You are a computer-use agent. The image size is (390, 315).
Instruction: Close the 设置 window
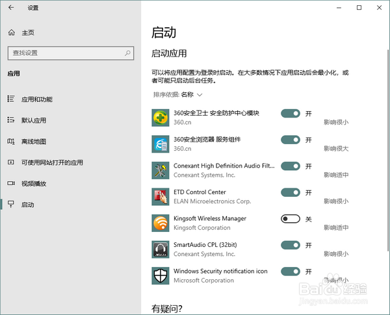coord(379,8)
